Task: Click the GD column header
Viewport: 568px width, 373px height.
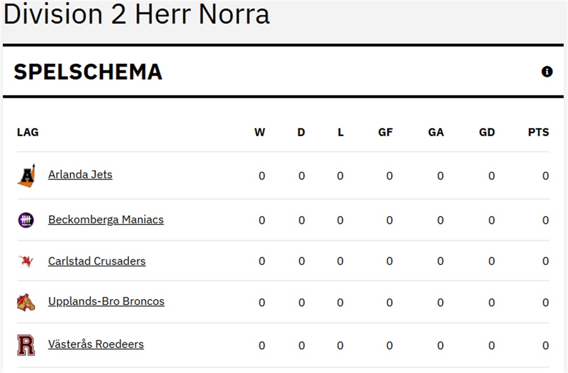Action: (487, 132)
